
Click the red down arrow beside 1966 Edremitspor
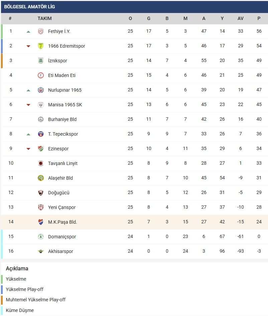28,46
